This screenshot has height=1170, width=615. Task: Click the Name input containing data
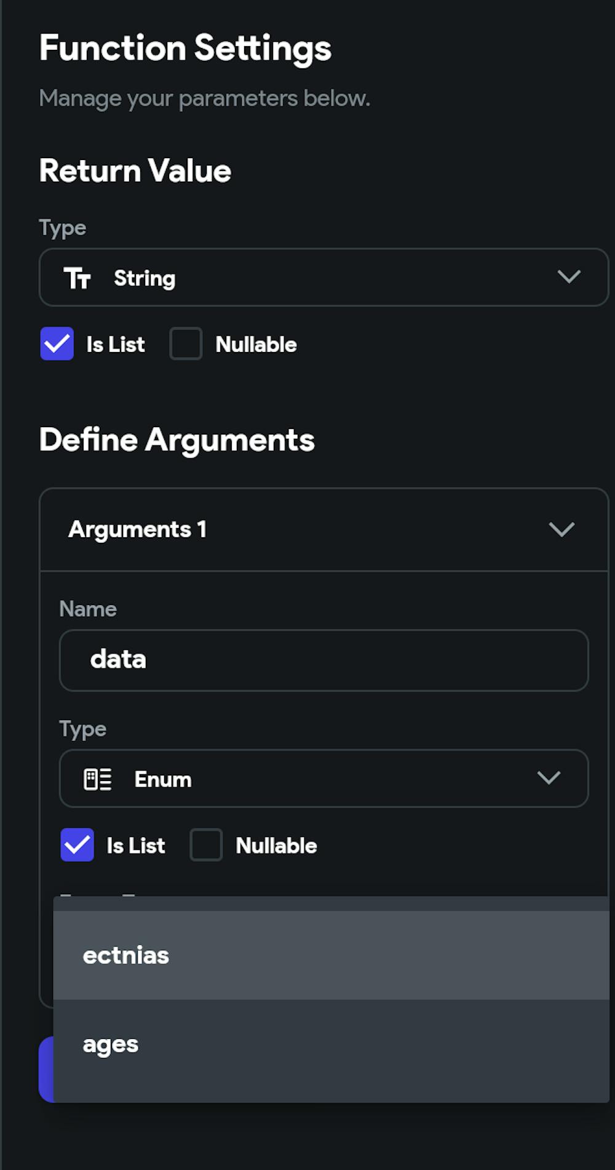[x=323, y=660]
